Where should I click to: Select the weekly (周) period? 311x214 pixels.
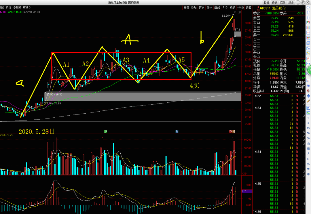[308, 149]
